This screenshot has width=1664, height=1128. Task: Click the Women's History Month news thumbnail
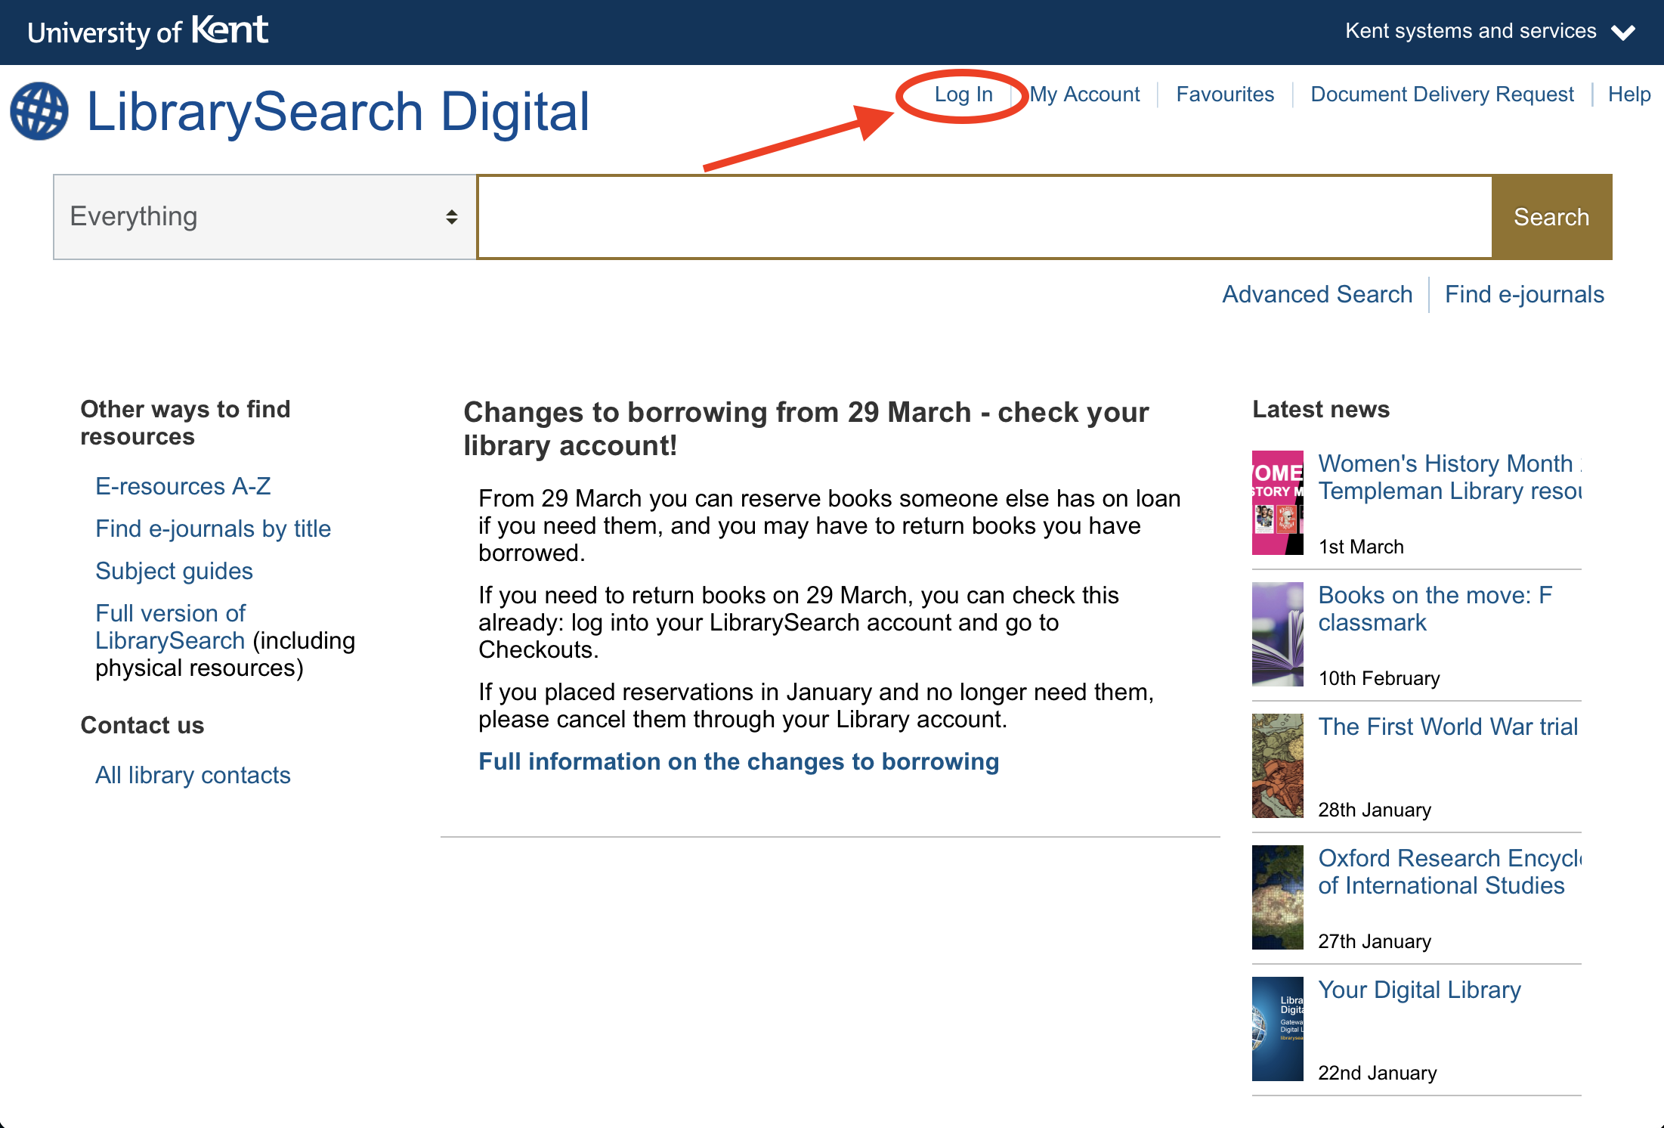tap(1277, 503)
